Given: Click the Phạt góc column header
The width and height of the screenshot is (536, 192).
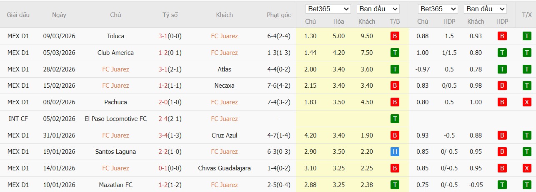Looking at the screenshot, I should [279, 15].
